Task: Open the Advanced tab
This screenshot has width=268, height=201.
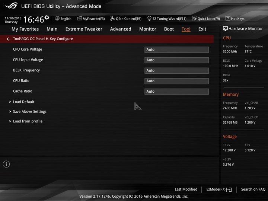Action: click(121, 29)
